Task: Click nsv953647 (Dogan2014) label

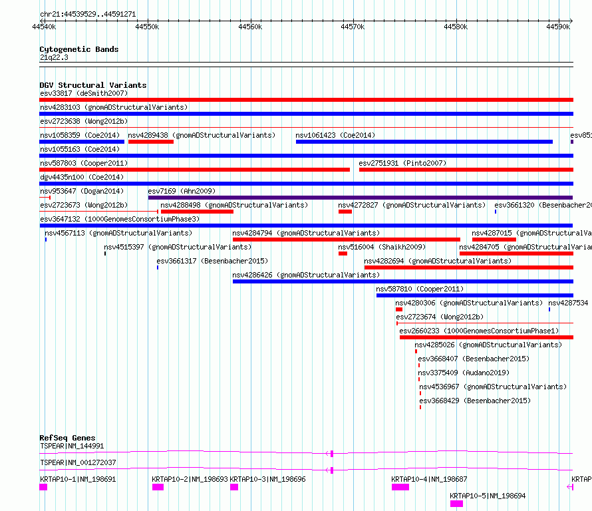Action: (x=82, y=191)
